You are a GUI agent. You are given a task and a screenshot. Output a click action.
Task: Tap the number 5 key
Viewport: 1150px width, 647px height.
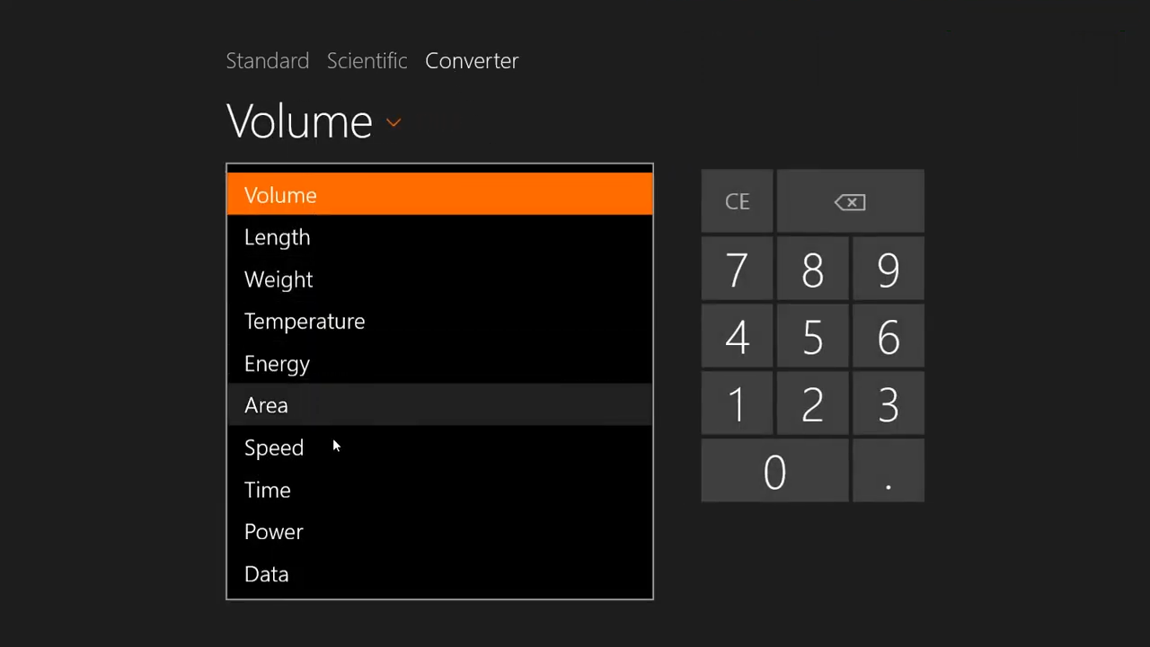pyautogui.click(x=812, y=337)
